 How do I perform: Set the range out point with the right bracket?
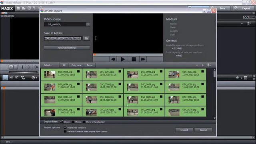pyautogui.click(x=29, y=67)
